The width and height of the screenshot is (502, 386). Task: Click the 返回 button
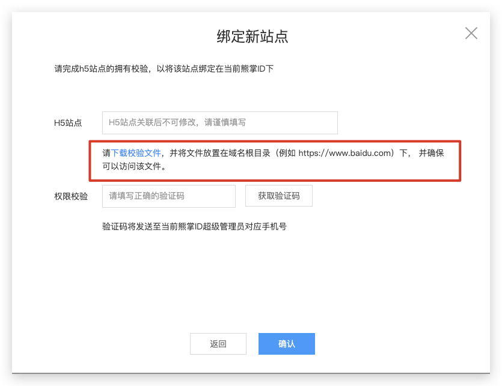218,344
